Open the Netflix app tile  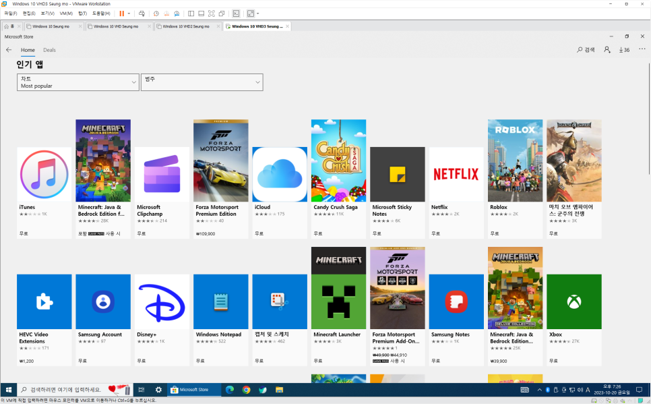[x=456, y=192]
